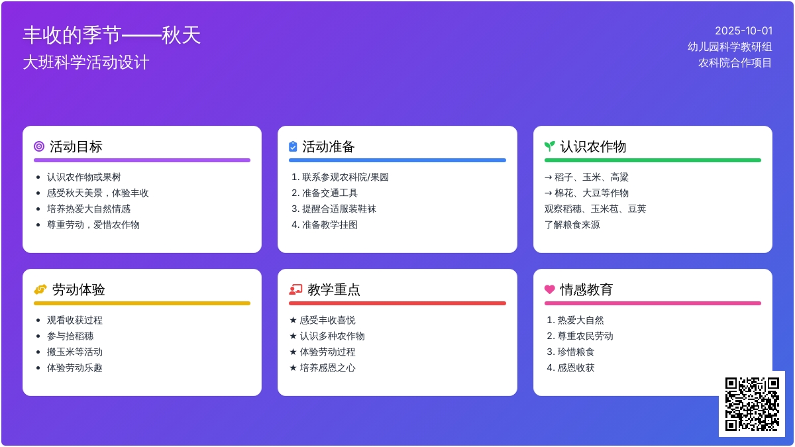Click the QR code image
Viewport: 795px width, 447px height.
[752, 404]
